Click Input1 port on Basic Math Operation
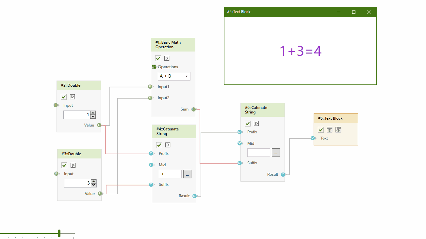 click(150, 87)
